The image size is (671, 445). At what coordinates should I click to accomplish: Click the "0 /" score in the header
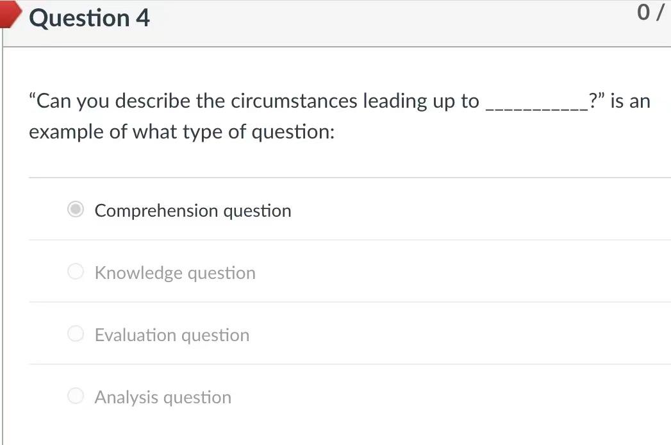[x=650, y=12]
